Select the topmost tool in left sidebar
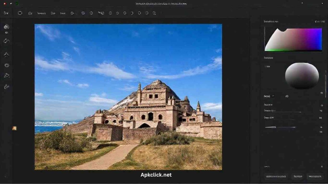The image size is (328, 184). pyautogui.click(x=6, y=27)
